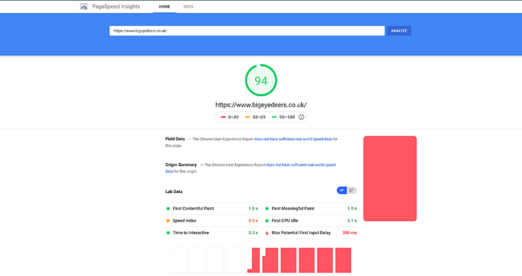
Task: Click the large red page screenshot thumbnail
Action: click(x=390, y=178)
